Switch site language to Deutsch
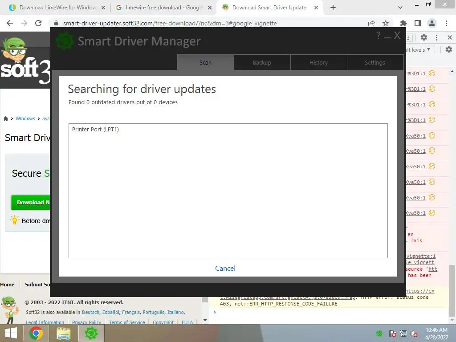The image size is (456, 342). point(90,312)
